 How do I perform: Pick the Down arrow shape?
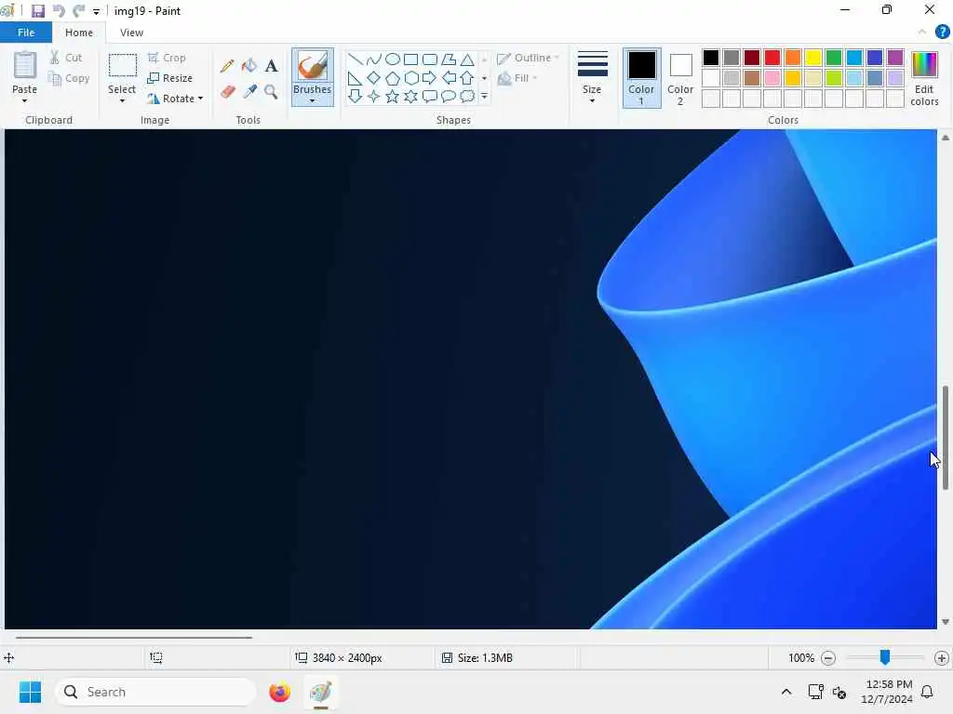[355, 96]
